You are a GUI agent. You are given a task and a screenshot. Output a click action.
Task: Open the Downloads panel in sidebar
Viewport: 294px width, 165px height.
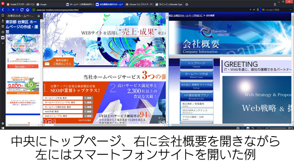click(x=3, y=21)
